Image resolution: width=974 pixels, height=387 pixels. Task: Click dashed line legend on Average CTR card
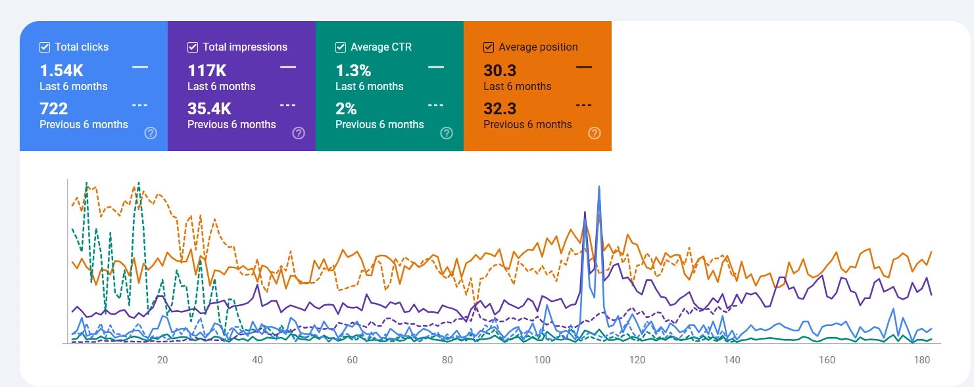pos(436,105)
